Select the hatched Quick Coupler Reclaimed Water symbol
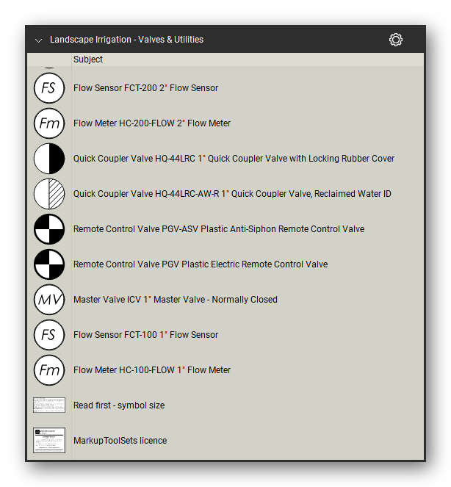The image size is (451, 487). pos(49,194)
